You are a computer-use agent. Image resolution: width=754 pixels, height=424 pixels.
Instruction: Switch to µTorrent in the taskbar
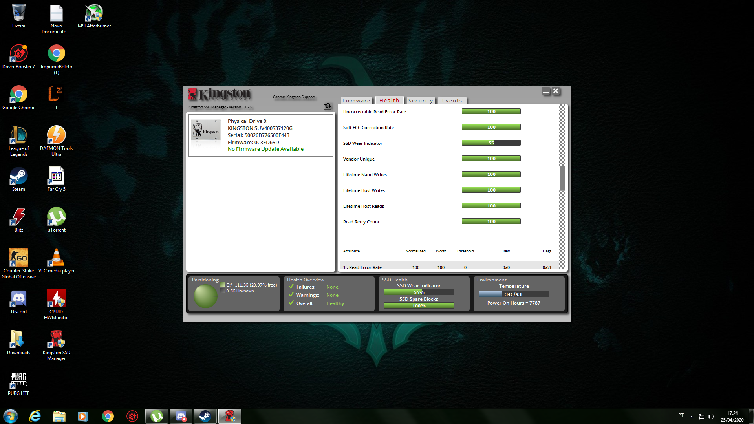tap(157, 416)
